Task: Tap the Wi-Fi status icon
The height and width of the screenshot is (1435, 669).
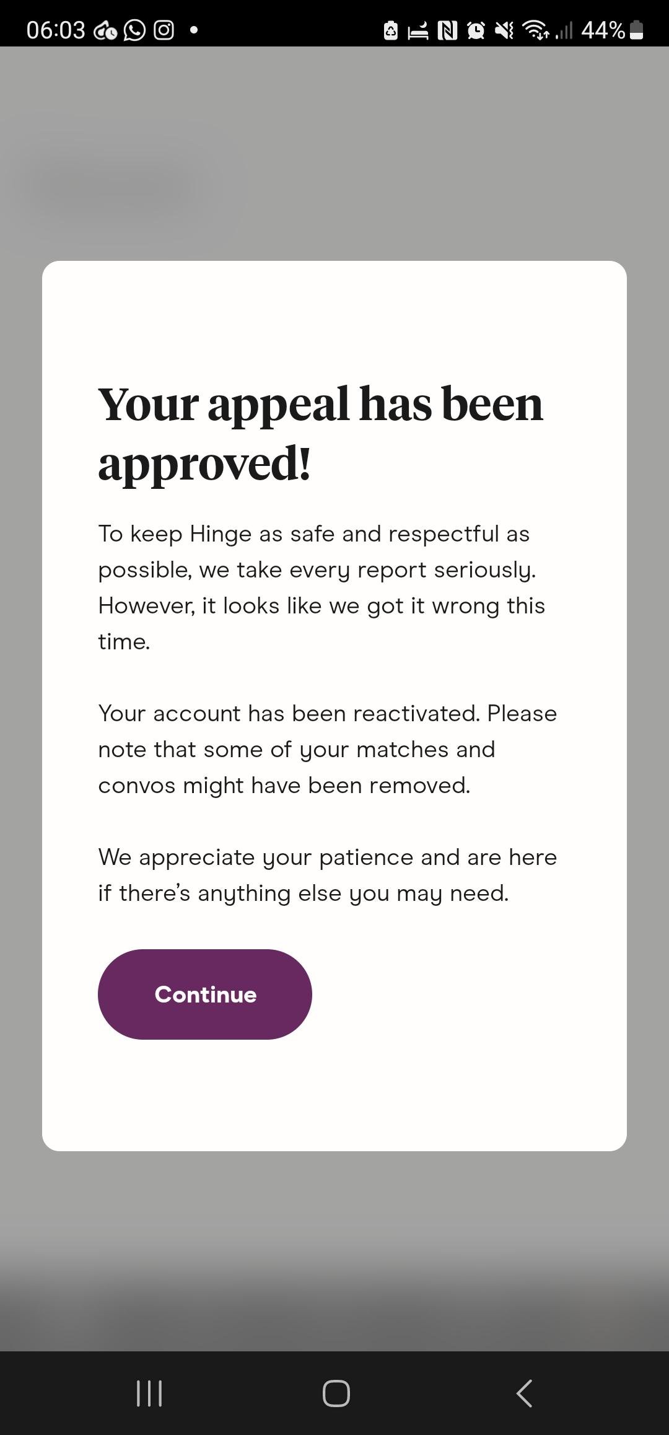Action: (x=536, y=30)
